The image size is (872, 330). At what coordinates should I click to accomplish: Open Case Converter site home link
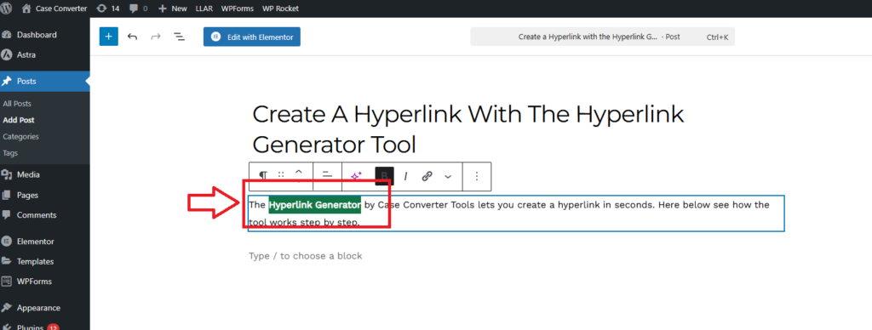(54, 9)
